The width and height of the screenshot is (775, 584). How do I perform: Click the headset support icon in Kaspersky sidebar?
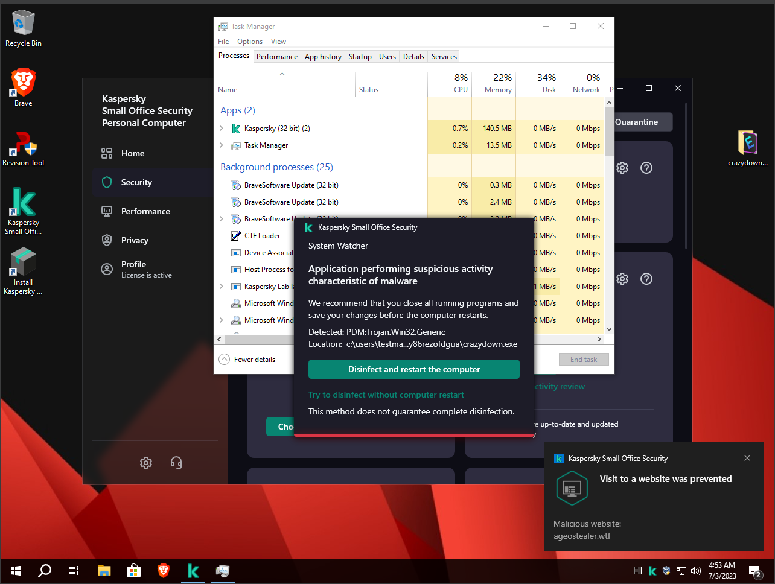click(x=176, y=463)
